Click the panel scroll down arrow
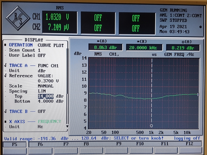207x155 pixels. tap(67, 126)
